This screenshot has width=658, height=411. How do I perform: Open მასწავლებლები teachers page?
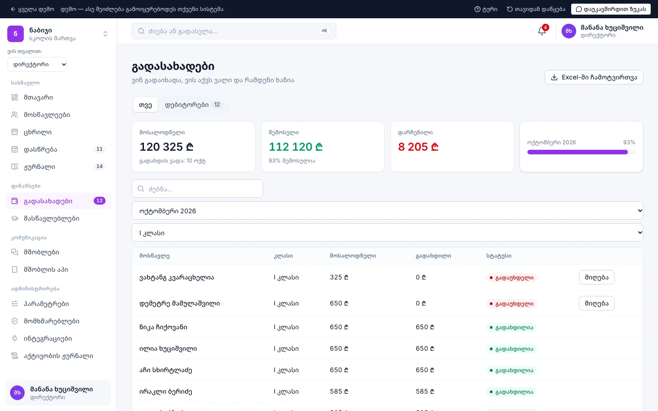tap(58, 218)
